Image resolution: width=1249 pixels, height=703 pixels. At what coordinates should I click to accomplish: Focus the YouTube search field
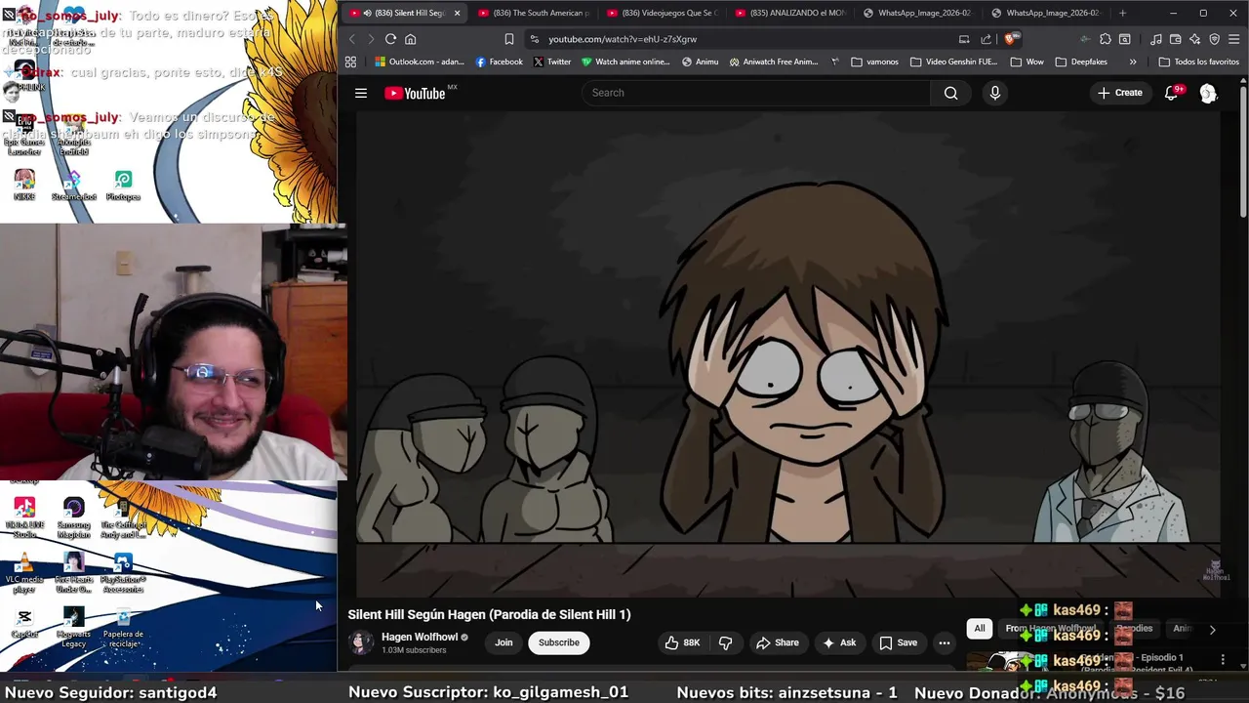(756, 93)
